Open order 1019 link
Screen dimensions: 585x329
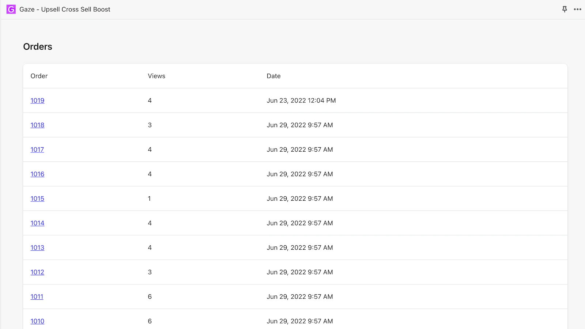pyautogui.click(x=37, y=101)
